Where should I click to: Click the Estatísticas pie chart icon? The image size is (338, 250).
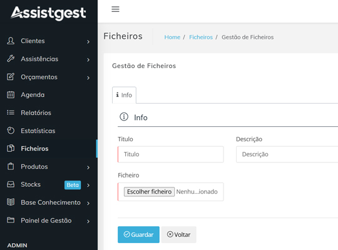(x=11, y=131)
